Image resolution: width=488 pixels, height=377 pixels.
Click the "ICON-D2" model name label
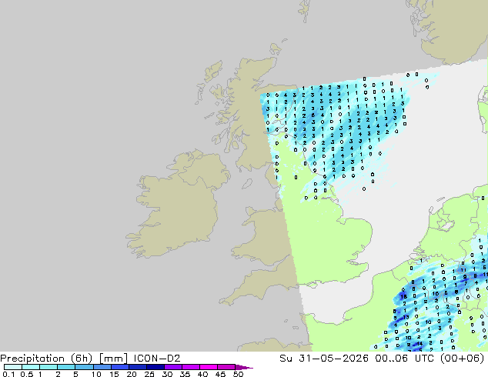click(x=157, y=359)
